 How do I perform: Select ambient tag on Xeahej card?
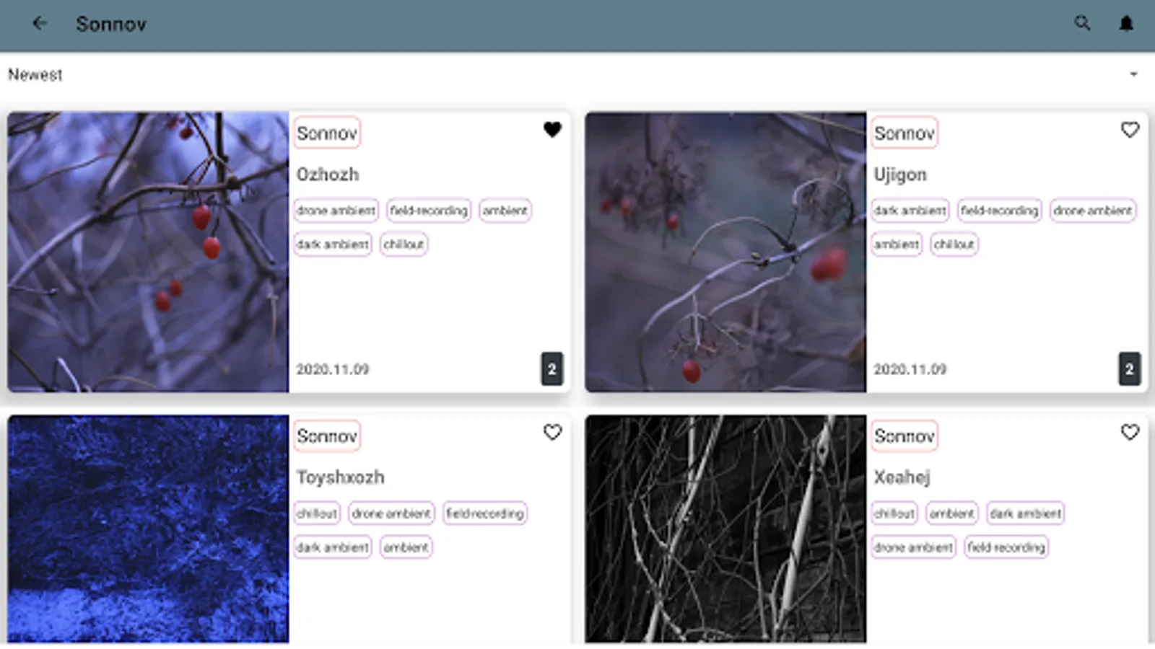tap(952, 513)
